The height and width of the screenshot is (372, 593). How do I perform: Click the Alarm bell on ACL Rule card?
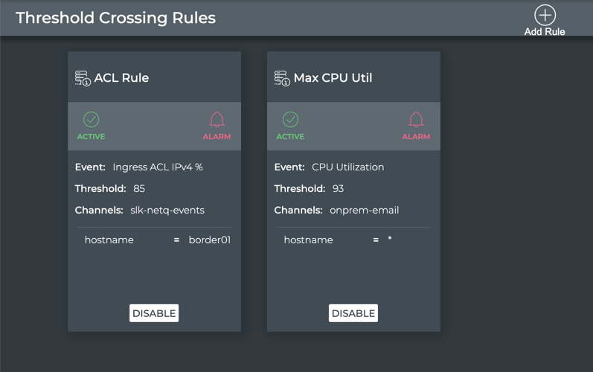pyautogui.click(x=217, y=120)
